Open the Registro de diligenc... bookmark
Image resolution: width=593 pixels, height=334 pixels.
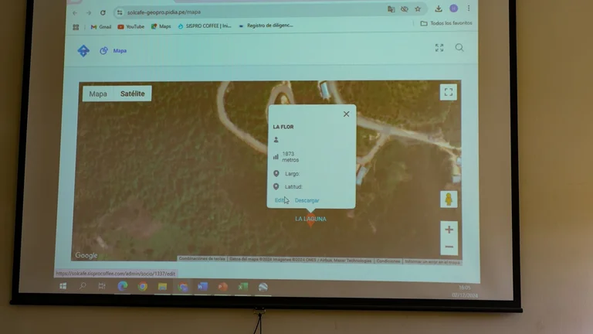pyautogui.click(x=266, y=26)
